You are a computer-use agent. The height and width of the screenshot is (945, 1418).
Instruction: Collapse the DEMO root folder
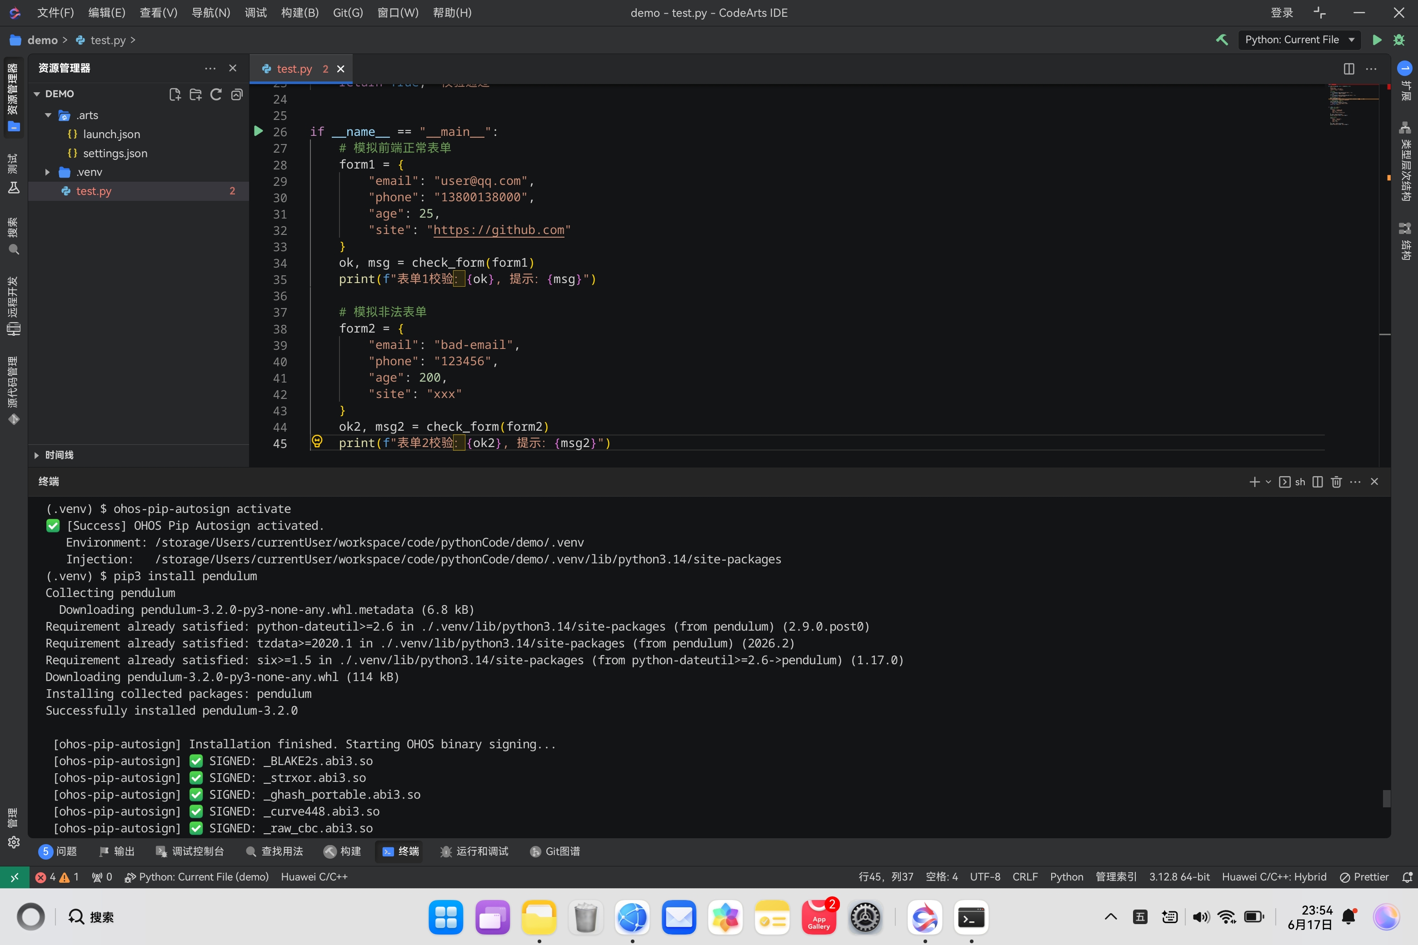coord(37,94)
